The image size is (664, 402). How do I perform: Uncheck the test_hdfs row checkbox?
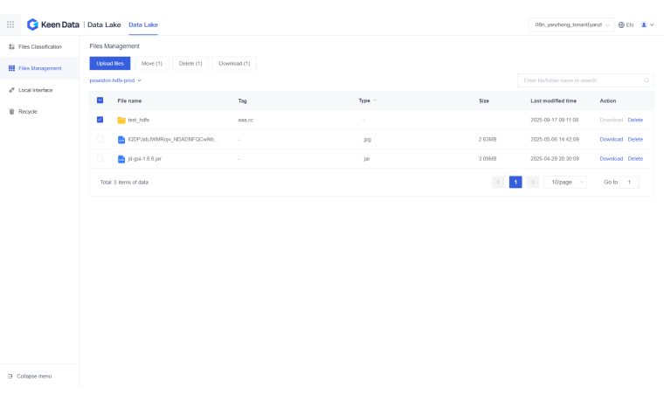click(x=100, y=120)
